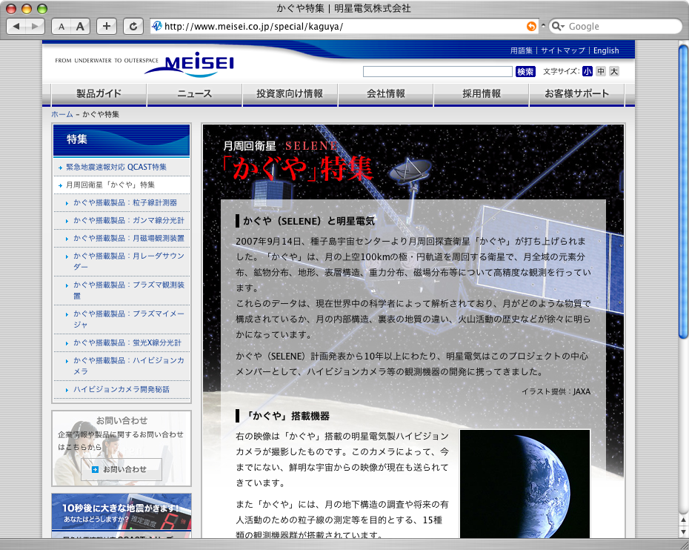Image resolution: width=689 pixels, height=550 pixels.
Task: Set text size to 小 (small)
Action: coord(588,71)
